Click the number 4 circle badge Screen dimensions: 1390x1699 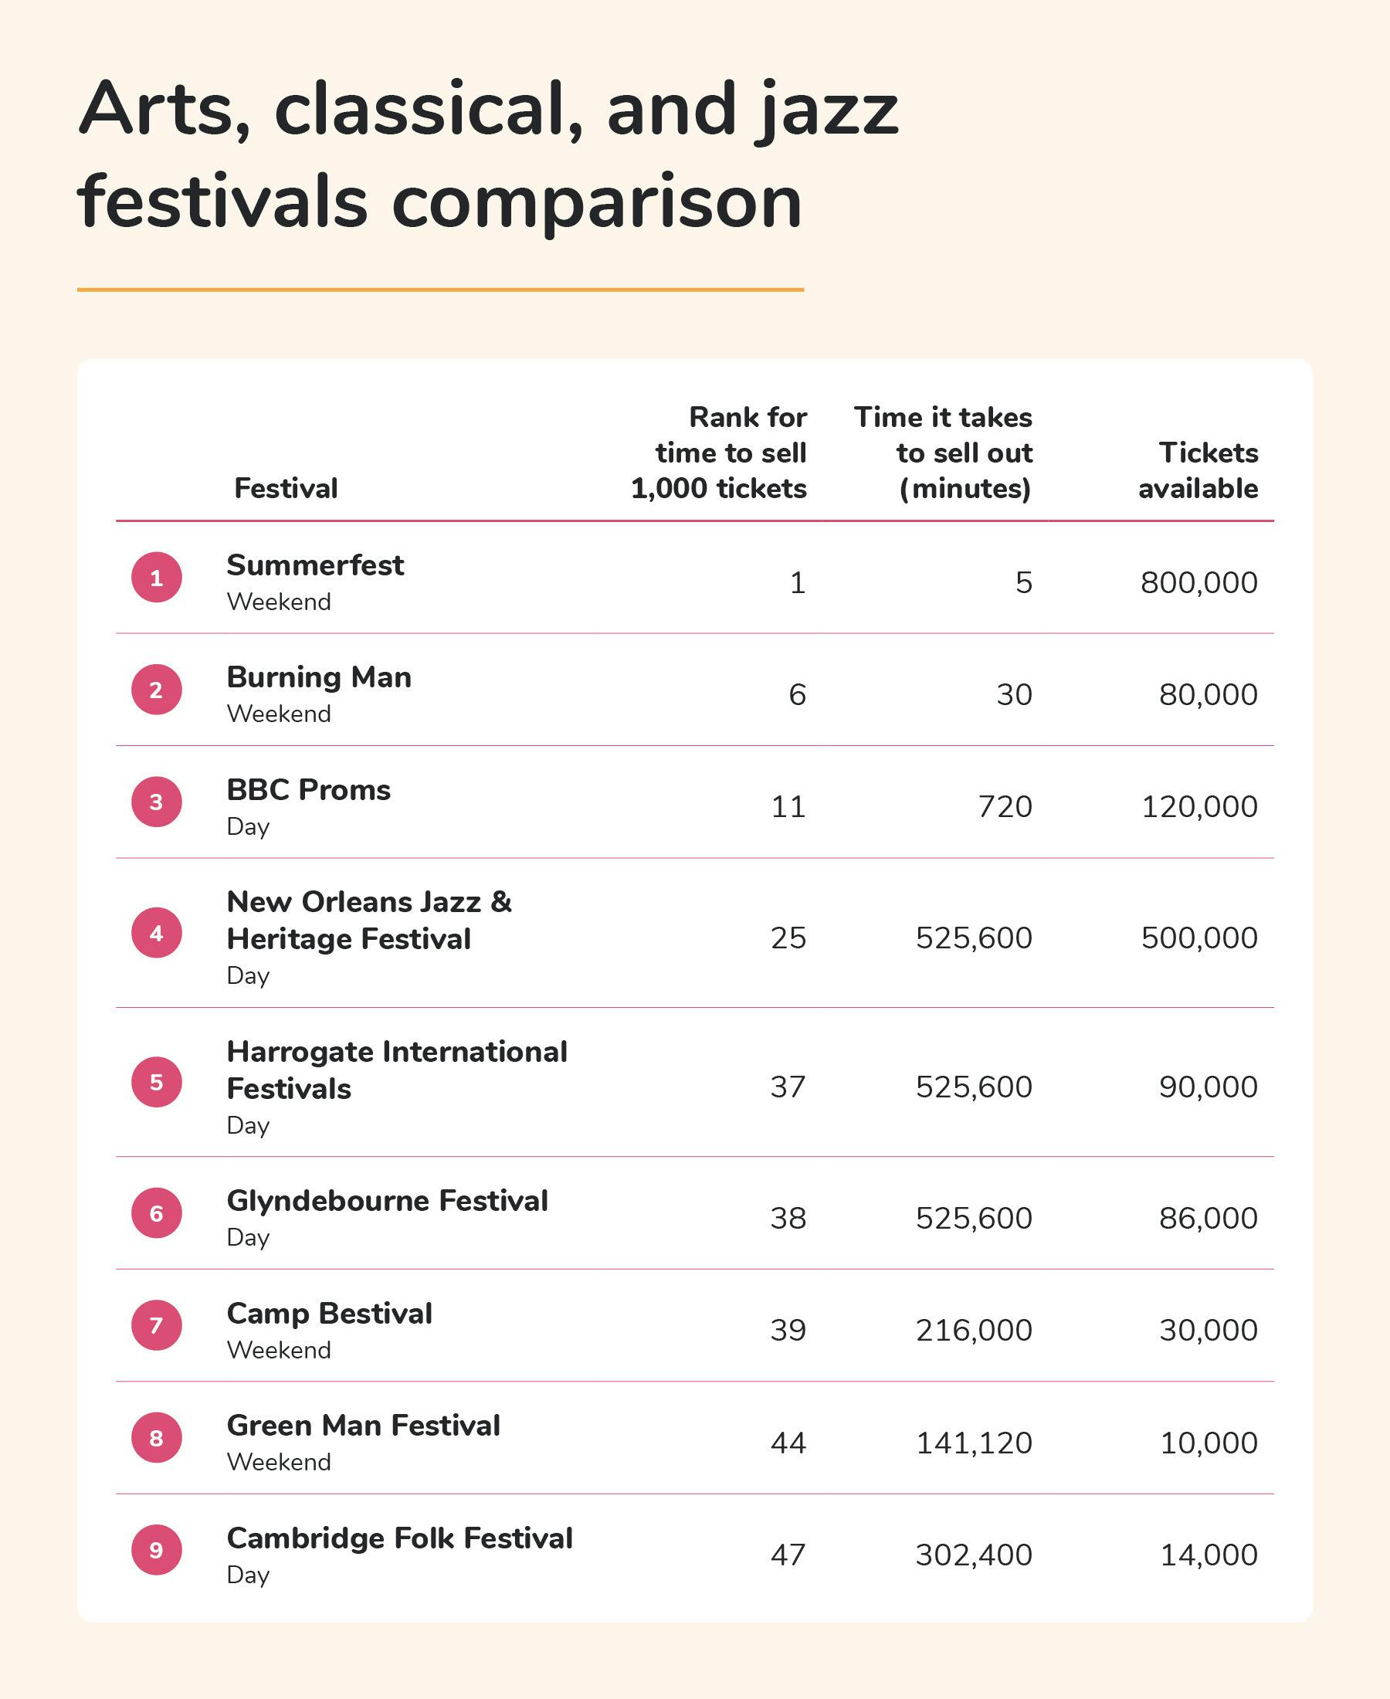click(156, 933)
